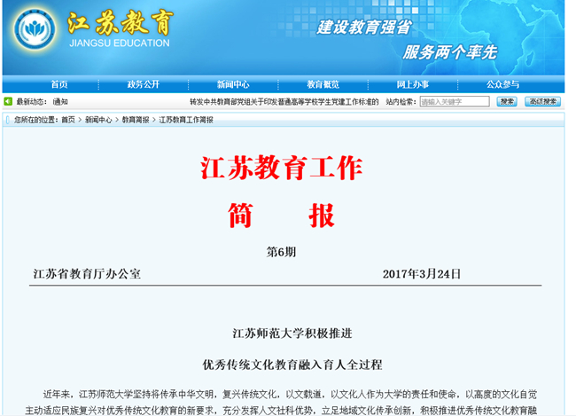Viewport: 576px width, 416px height.
Task: Click the 通知 latest news link
Action: coord(59,102)
